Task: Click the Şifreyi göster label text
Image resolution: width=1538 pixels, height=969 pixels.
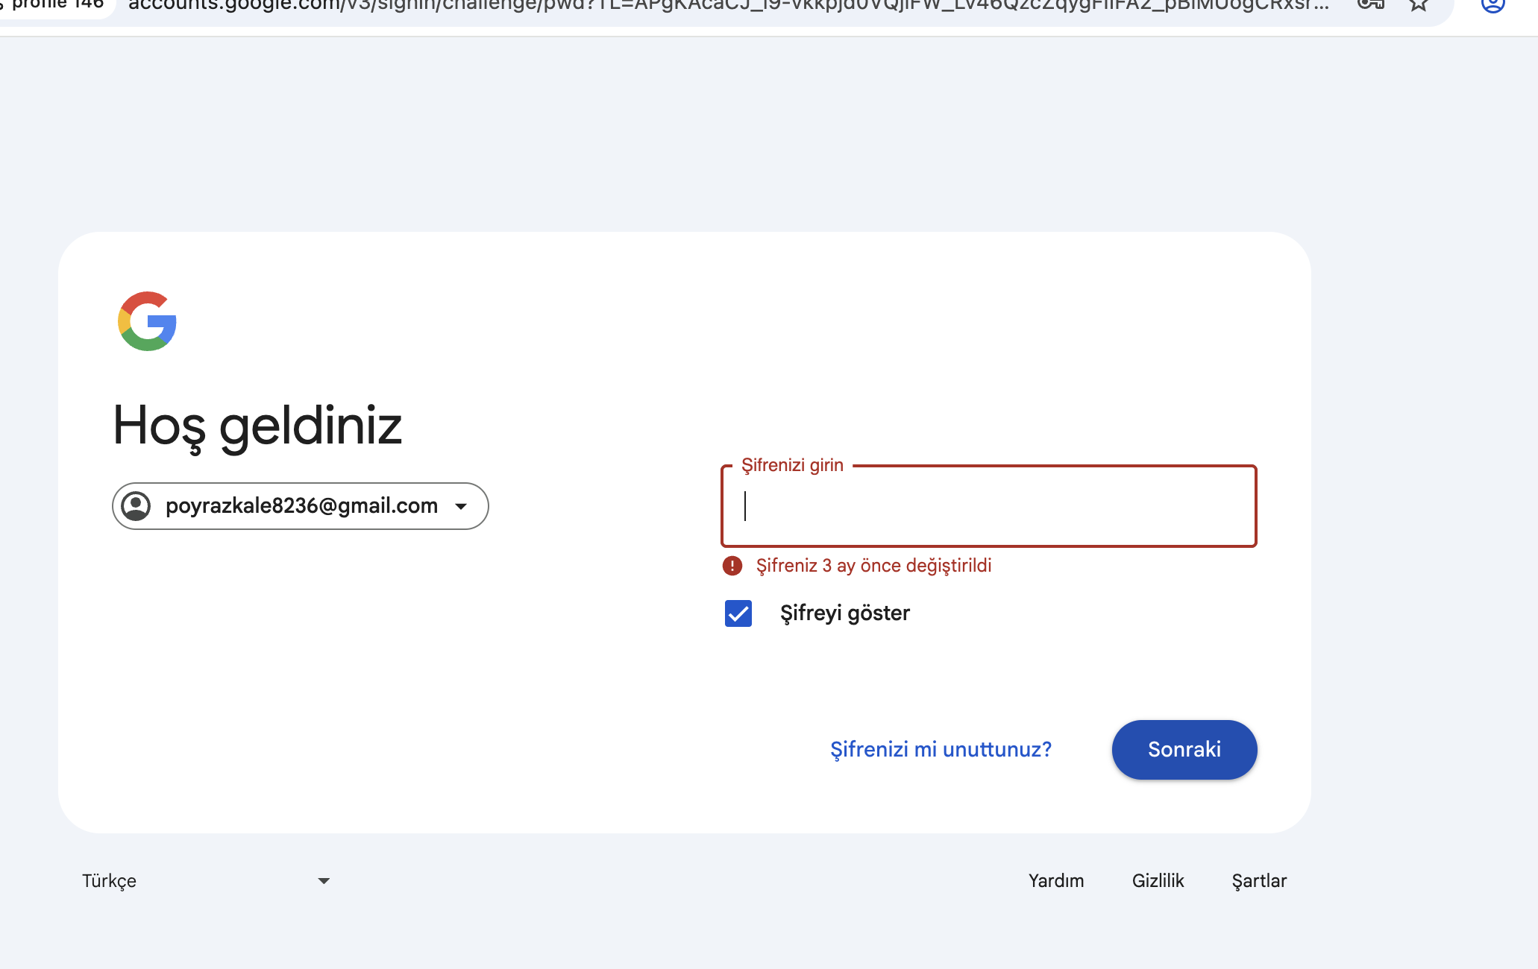Action: click(x=845, y=613)
